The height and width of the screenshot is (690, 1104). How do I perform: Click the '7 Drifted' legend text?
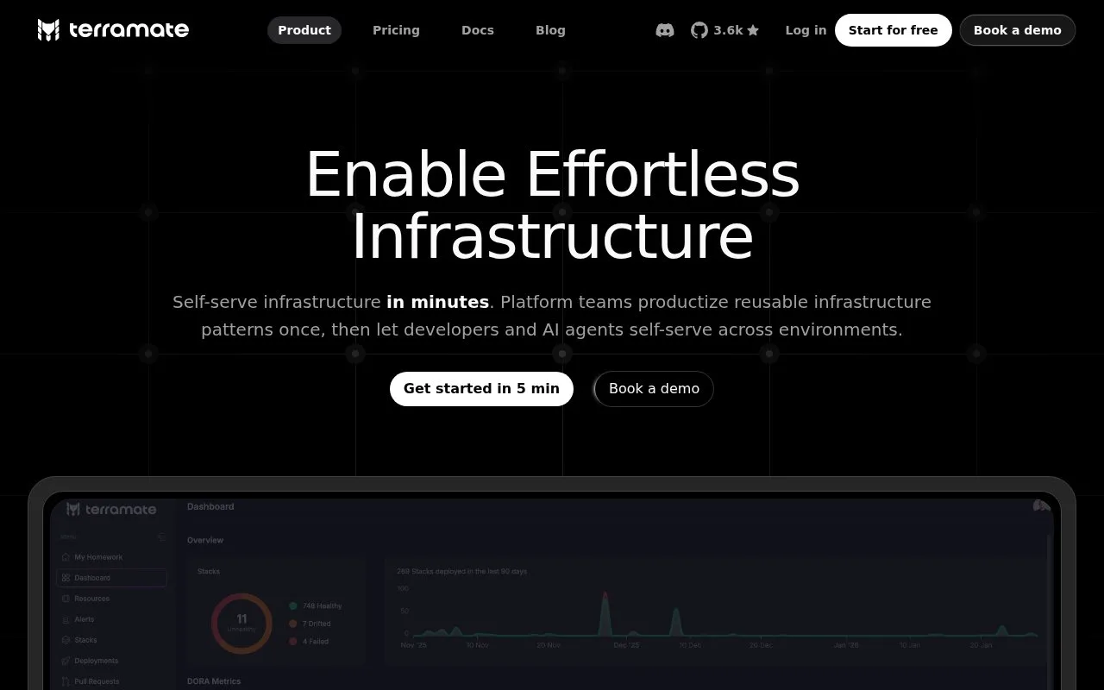point(317,624)
